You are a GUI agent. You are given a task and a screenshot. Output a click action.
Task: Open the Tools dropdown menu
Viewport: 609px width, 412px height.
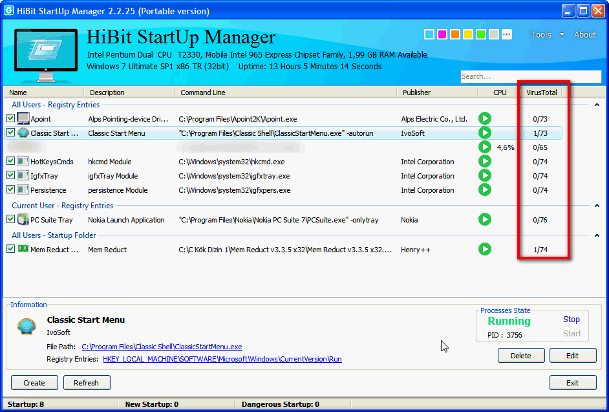(547, 34)
